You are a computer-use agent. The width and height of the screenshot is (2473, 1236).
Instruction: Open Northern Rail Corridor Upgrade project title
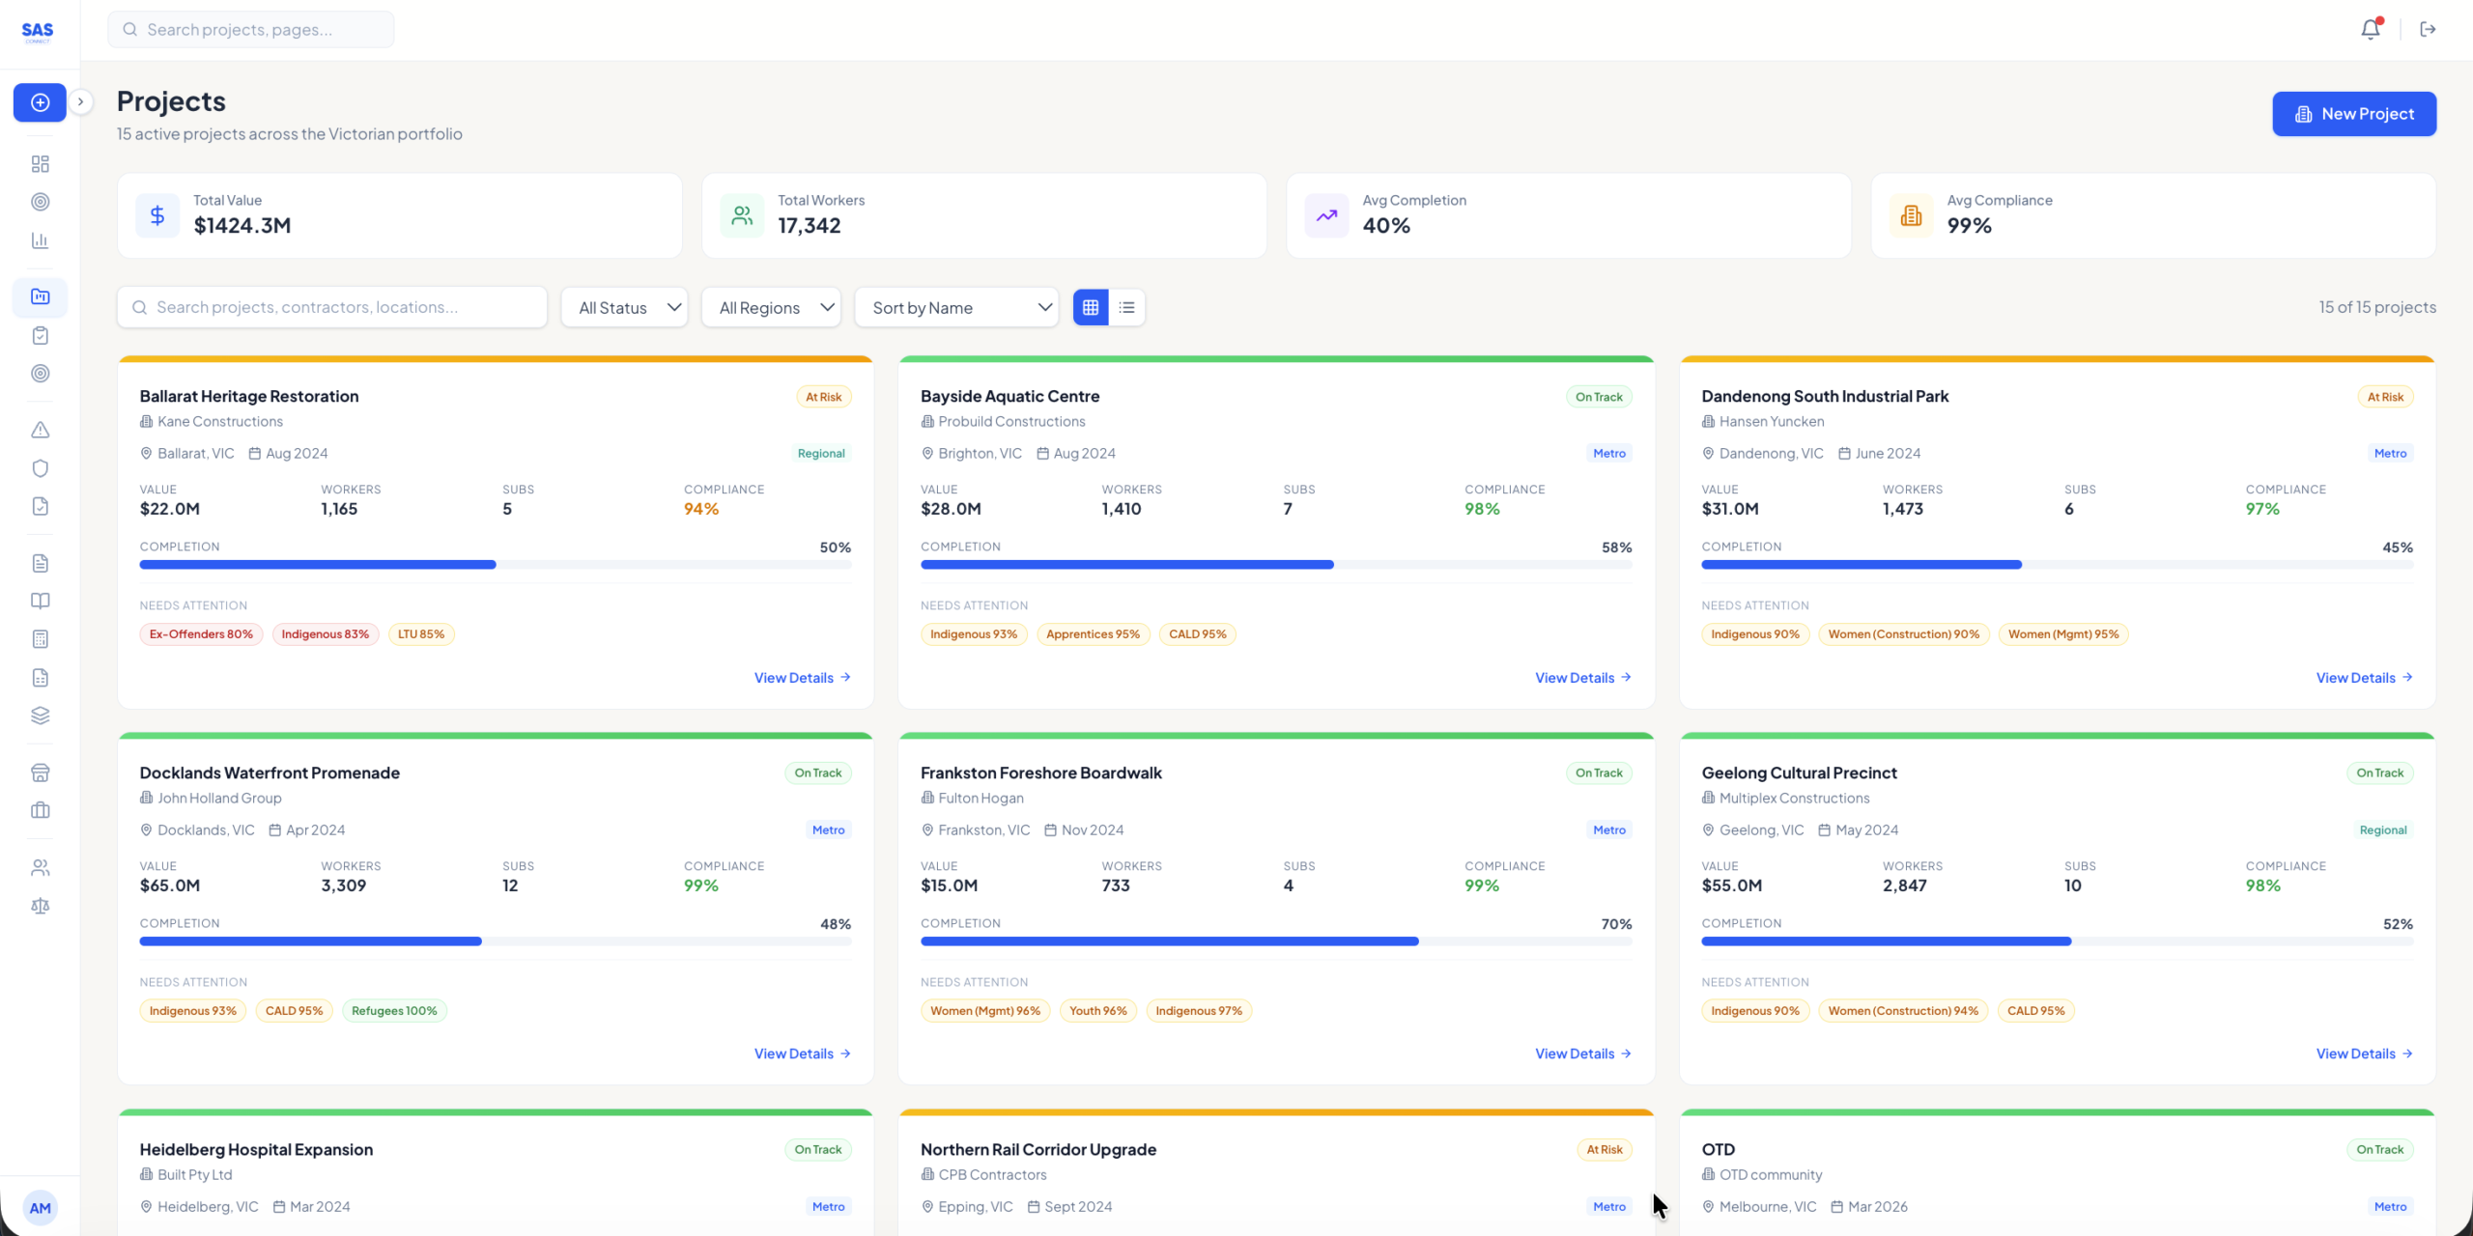[x=1038, y=1149]
